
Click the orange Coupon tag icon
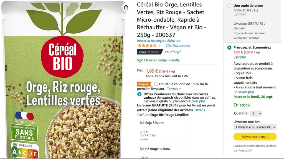coord(144,84)
